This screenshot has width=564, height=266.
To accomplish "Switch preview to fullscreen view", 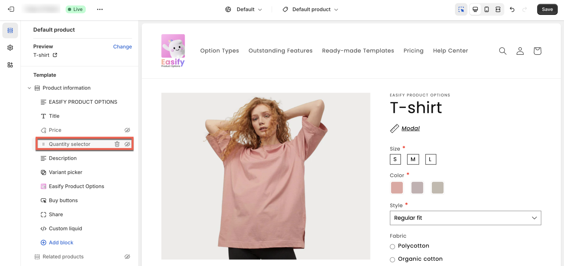I will pyautogui.click(x=498, y=9).
